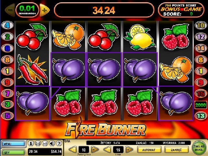This screenshot has height=156, width=208.
Task: Click the Bonus Game score panel
Action: [181, 10]
